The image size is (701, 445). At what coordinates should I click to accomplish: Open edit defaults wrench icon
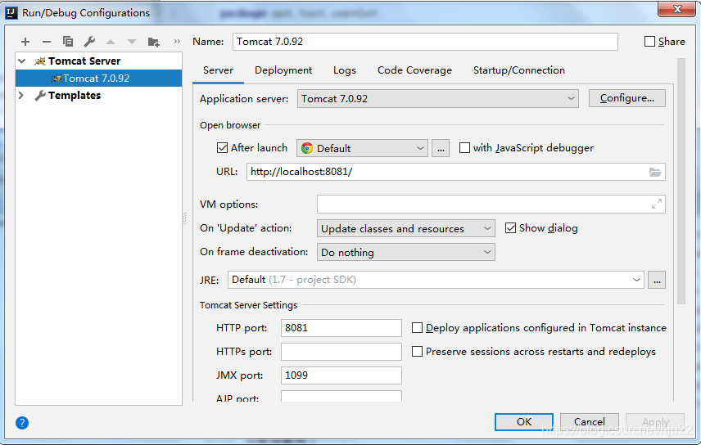click(89, 42)
